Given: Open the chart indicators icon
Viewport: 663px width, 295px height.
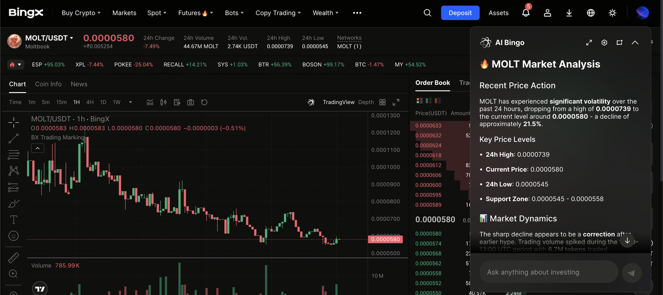Looking at the screenshot, I should tap(150, 102).
